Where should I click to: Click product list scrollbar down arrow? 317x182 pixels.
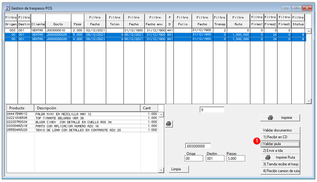(x=161, y=170)
